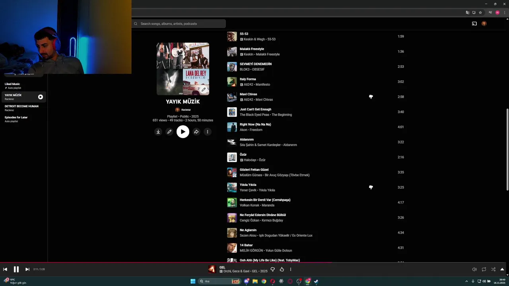The height and width of the screenshot is (286, 509).
Task: Open Müslüm Gürses artist link
Action: (x=251, y=175)
